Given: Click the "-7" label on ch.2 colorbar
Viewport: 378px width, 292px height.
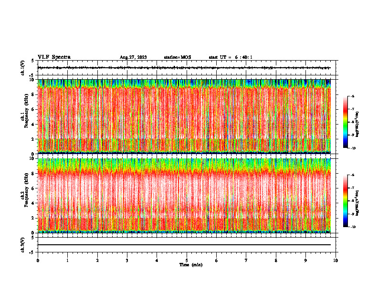Looking at the screenshot, I should coord(352,188).
